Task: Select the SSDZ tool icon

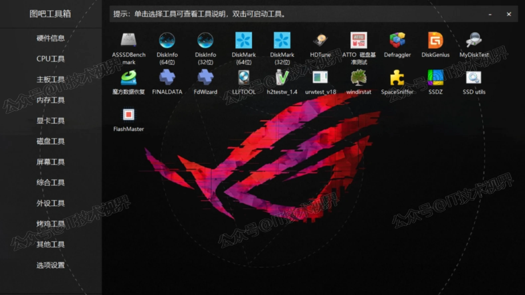Action: 436,77
